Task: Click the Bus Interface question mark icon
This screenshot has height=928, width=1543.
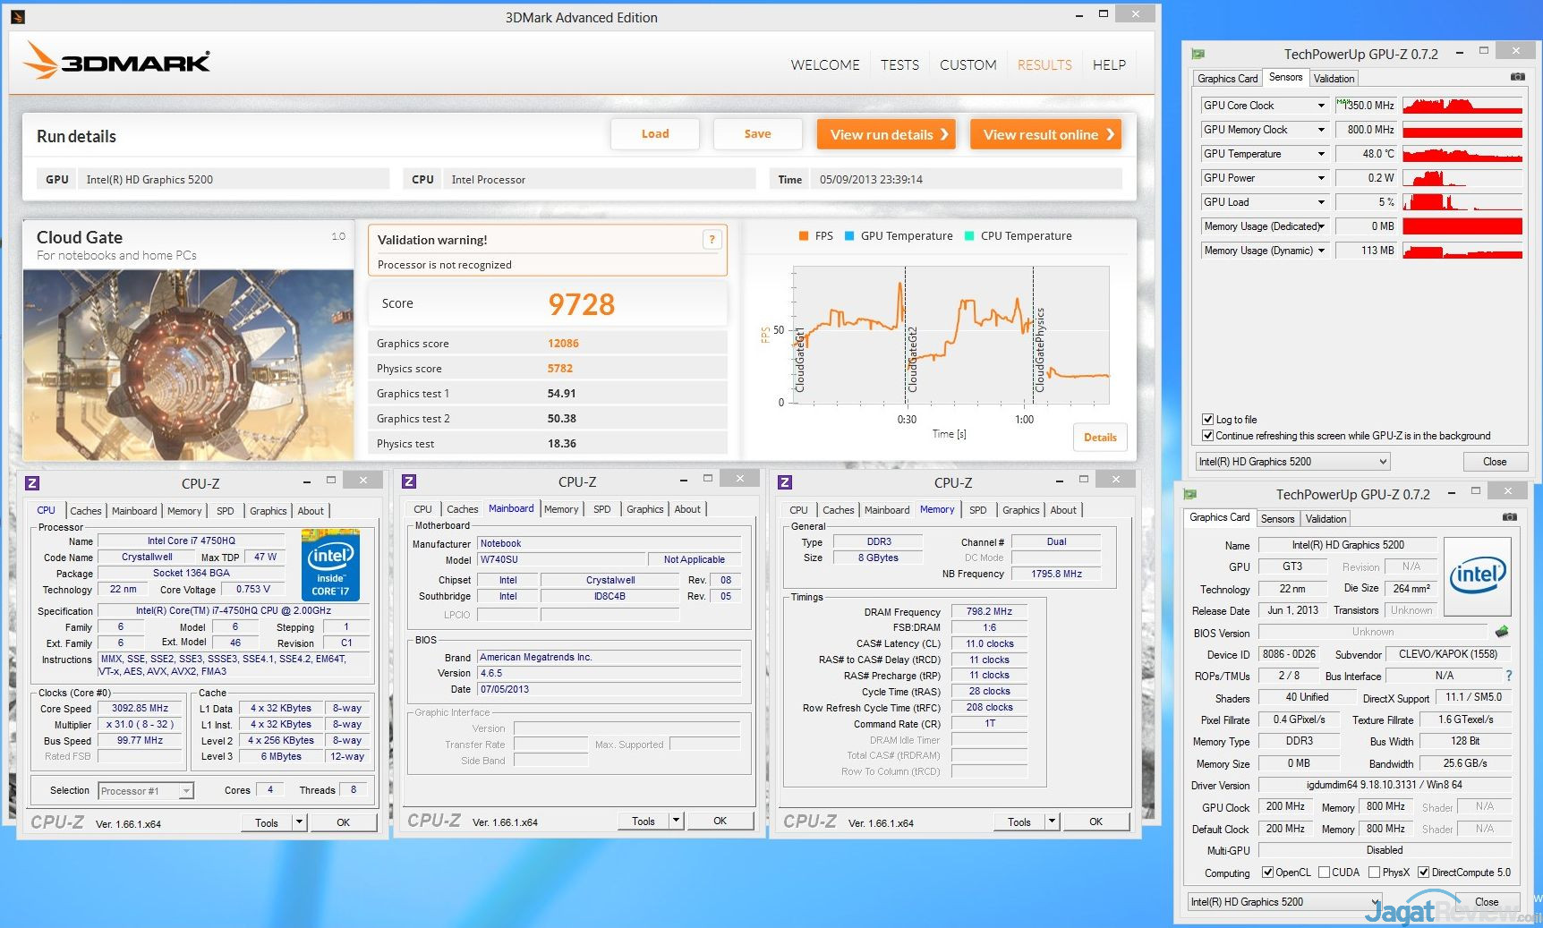Action: point(1508,676)
